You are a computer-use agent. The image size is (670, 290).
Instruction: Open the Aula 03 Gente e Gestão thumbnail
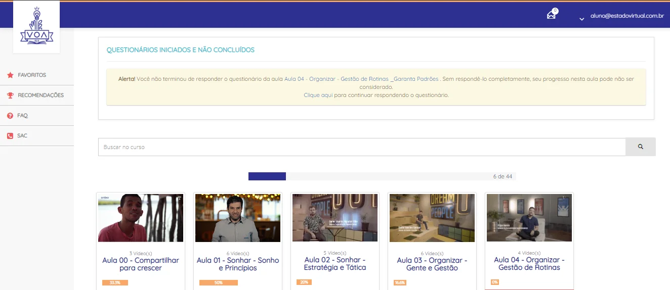pos(432,218)
